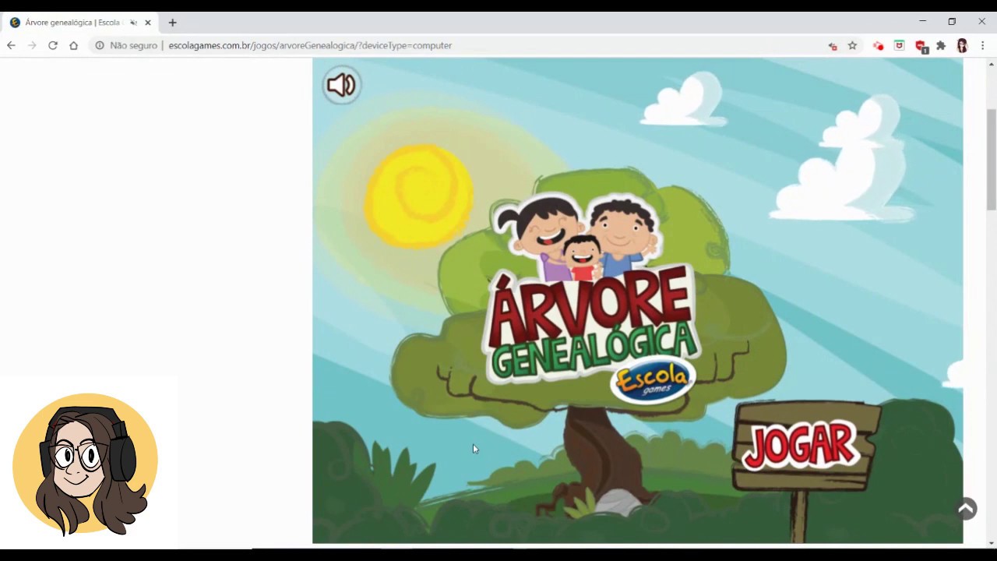Click the scroll-to-top chevron button

[966, 509]
